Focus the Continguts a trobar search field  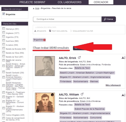(x=67, y=19)
